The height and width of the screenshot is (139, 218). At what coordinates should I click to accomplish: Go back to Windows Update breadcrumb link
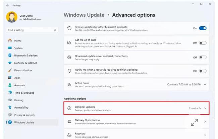point(84,15)
